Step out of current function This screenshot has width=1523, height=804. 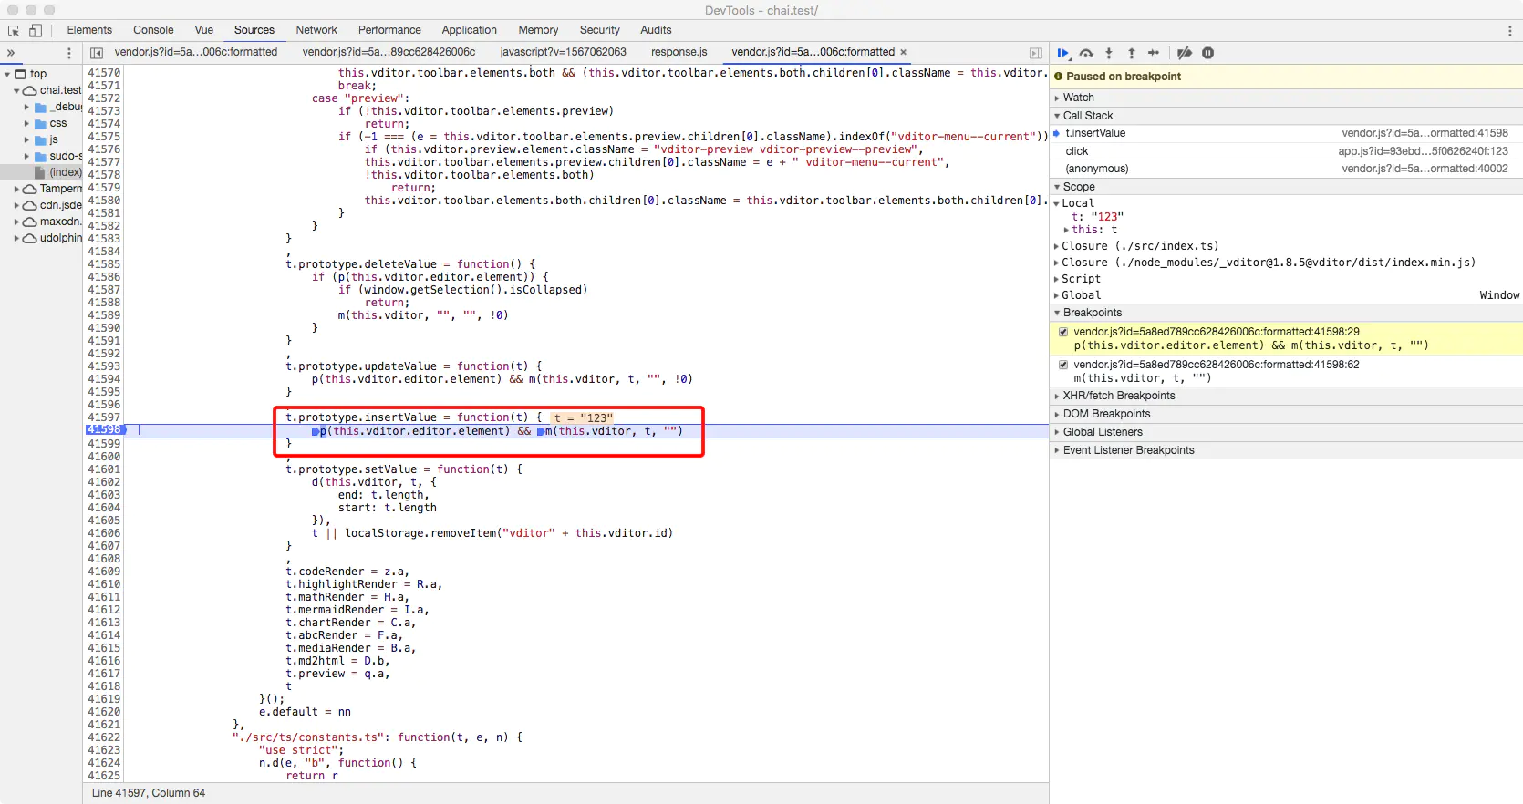point(1132,53)
